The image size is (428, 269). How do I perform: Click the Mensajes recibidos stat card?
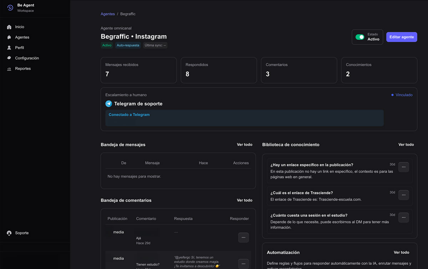point(138,70)
